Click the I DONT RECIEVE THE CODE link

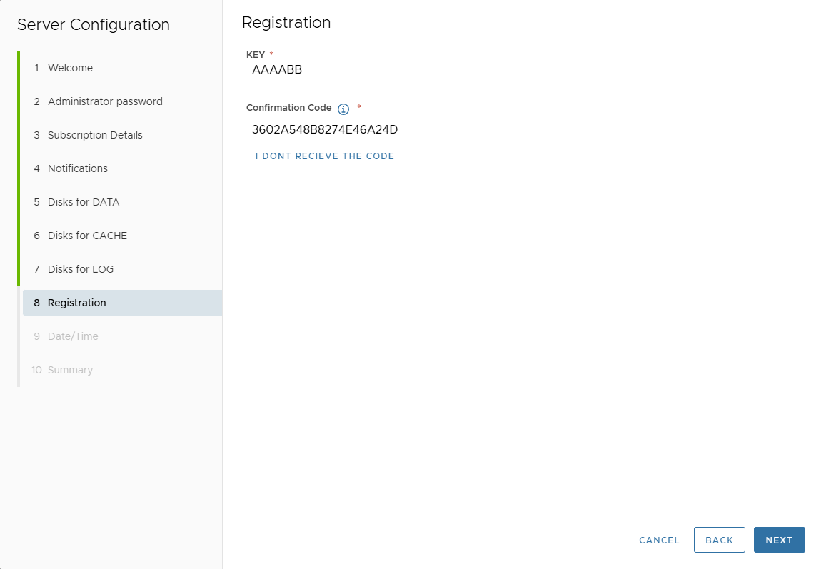click(325, 156)
